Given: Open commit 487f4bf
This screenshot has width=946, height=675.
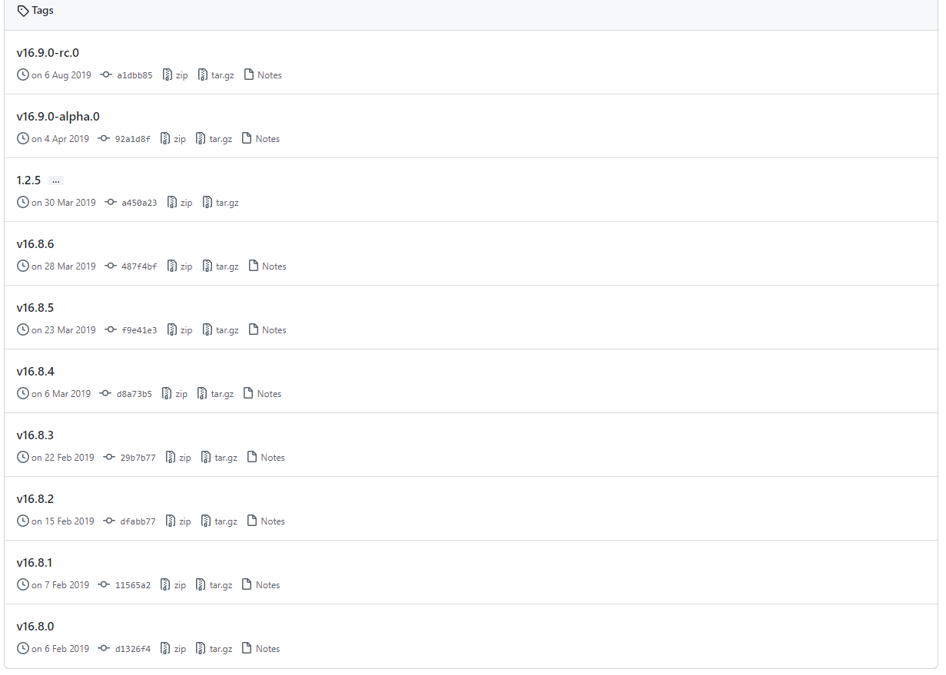Looking at the screenshot, I should pos(139,266).
